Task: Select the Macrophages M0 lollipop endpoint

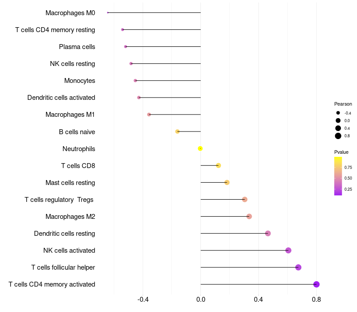Action: [108, 12]
